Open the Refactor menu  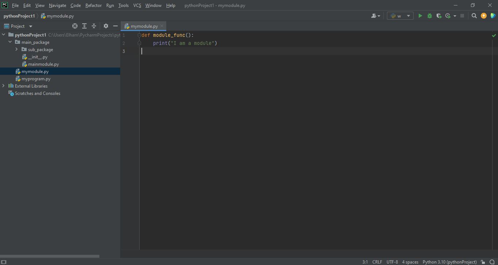tap(94, 5)
